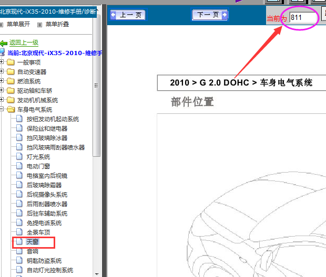326x277 pixels.
Task: Click page icon beside 天窗
Action: pyautogui.click(x=19, y=241)
